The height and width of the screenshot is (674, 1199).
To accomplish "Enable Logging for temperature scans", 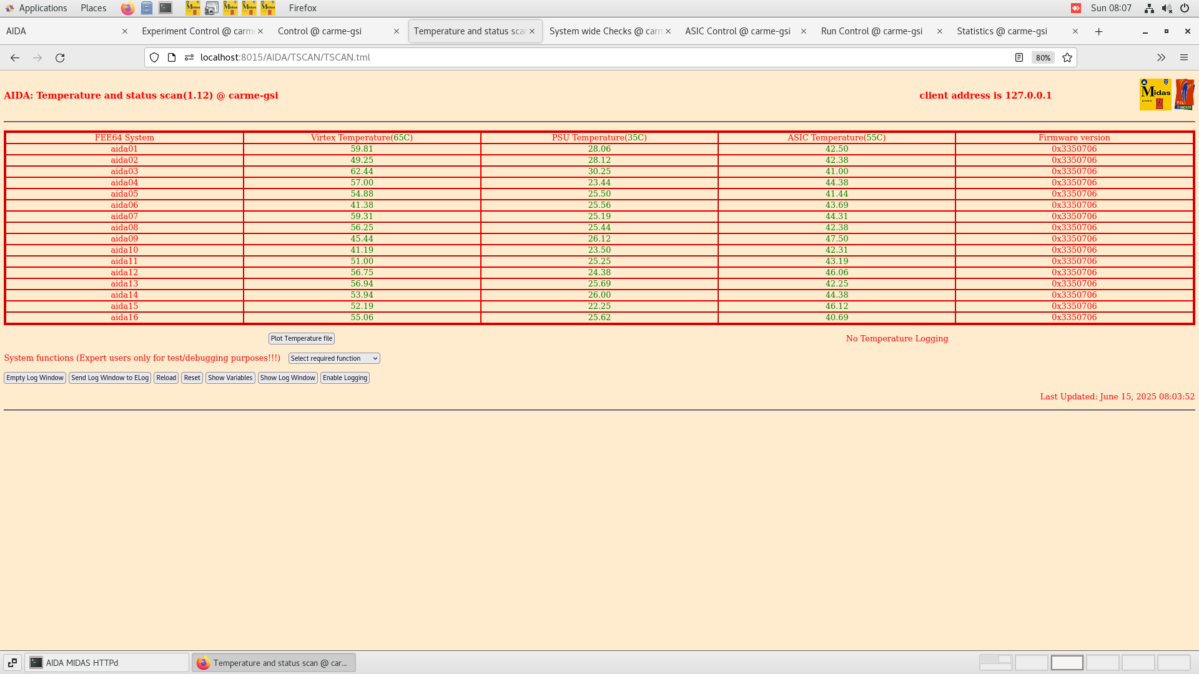I will coord(345,378).
